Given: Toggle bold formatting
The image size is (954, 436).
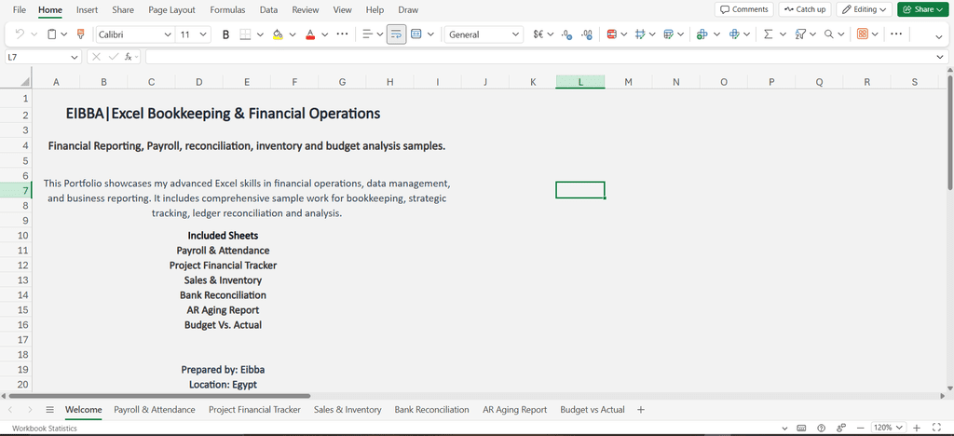Looking at the screenshot, I should click(226, 34).
